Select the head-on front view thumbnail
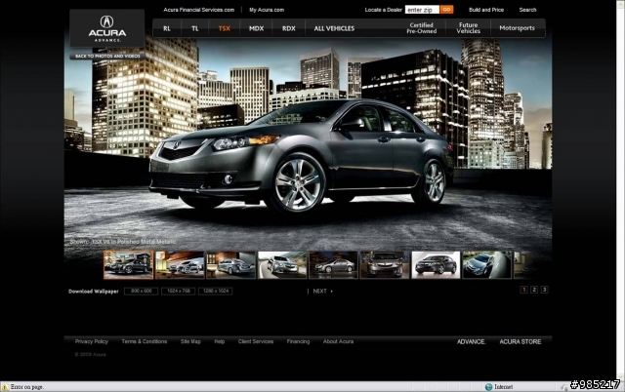This screenshot has width=625, height=392. tap(385, 264)
